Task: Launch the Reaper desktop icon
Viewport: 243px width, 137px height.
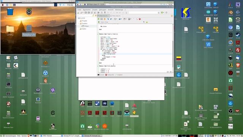Action: coord(97,127)
